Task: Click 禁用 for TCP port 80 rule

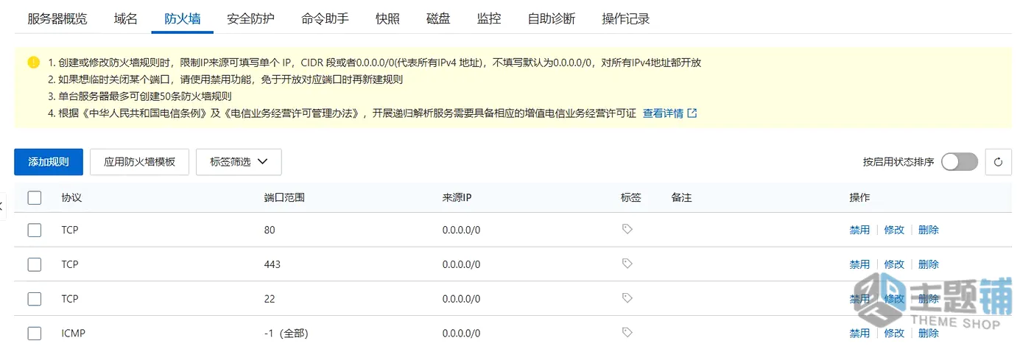Action: coord(860,230)
